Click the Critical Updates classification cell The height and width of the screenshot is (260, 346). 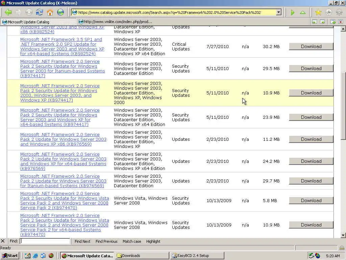click(x=181, y=46)
